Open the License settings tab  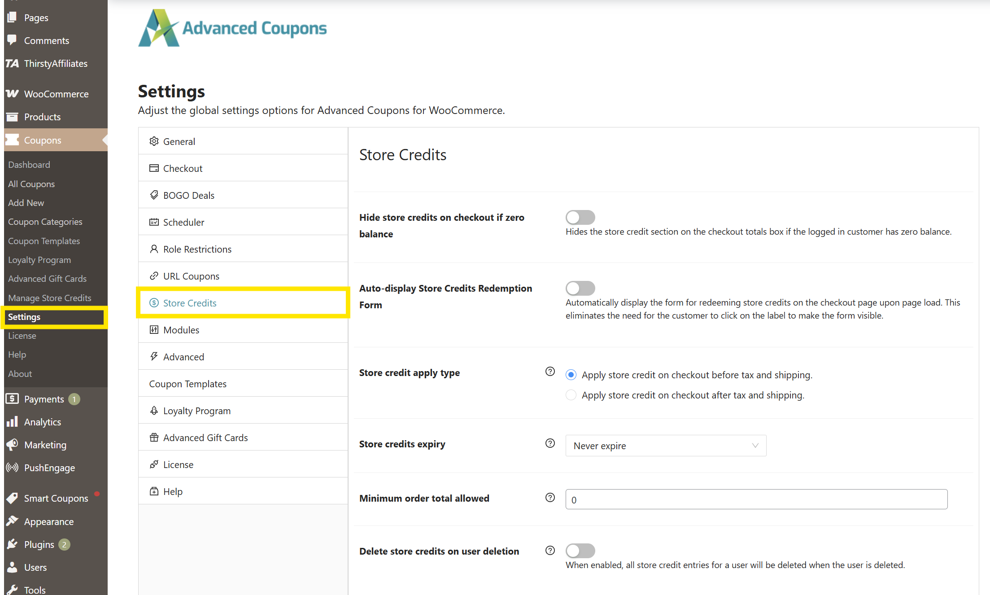click(243, 464)
